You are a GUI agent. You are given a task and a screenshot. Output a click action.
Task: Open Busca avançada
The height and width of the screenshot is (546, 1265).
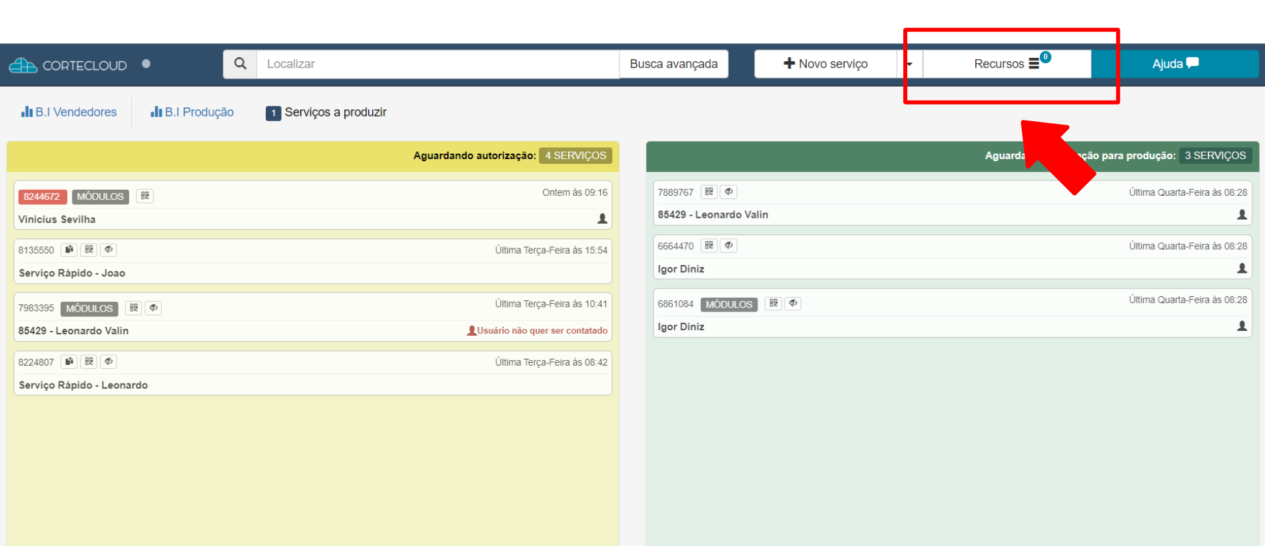pos(673,64)
